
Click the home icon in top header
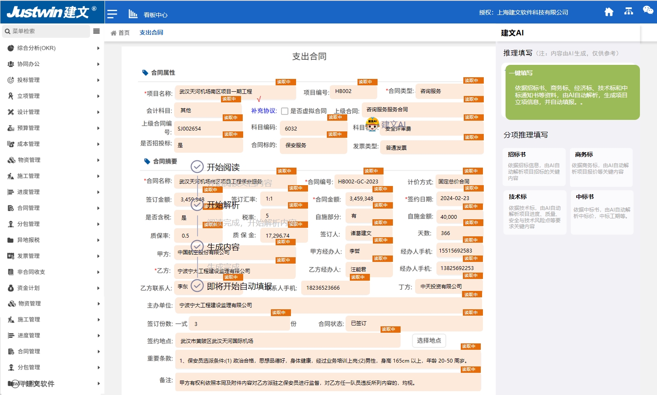coord(609,12)
